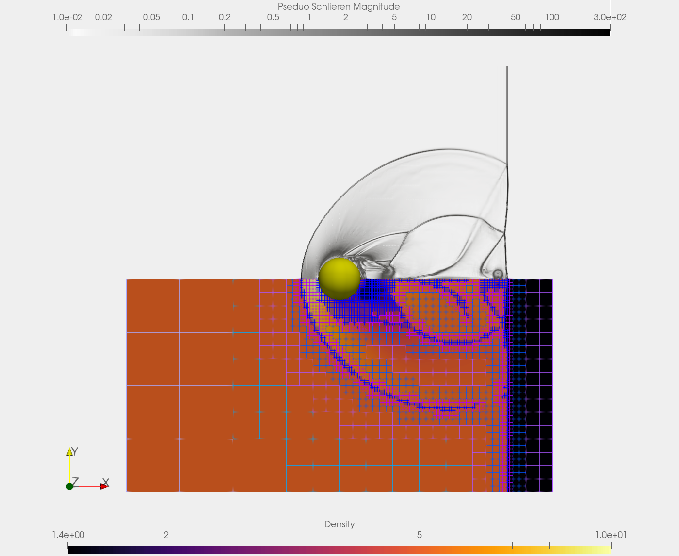Select the green Z axis sphere
The image size is (679, 556).
pos(69,486)
